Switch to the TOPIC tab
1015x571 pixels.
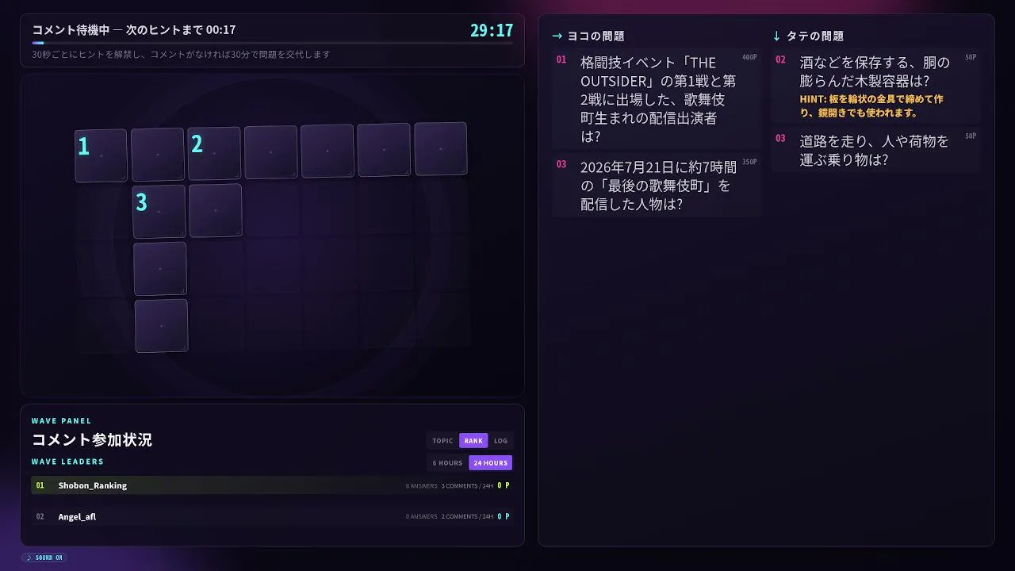click(x=442, y=441)
